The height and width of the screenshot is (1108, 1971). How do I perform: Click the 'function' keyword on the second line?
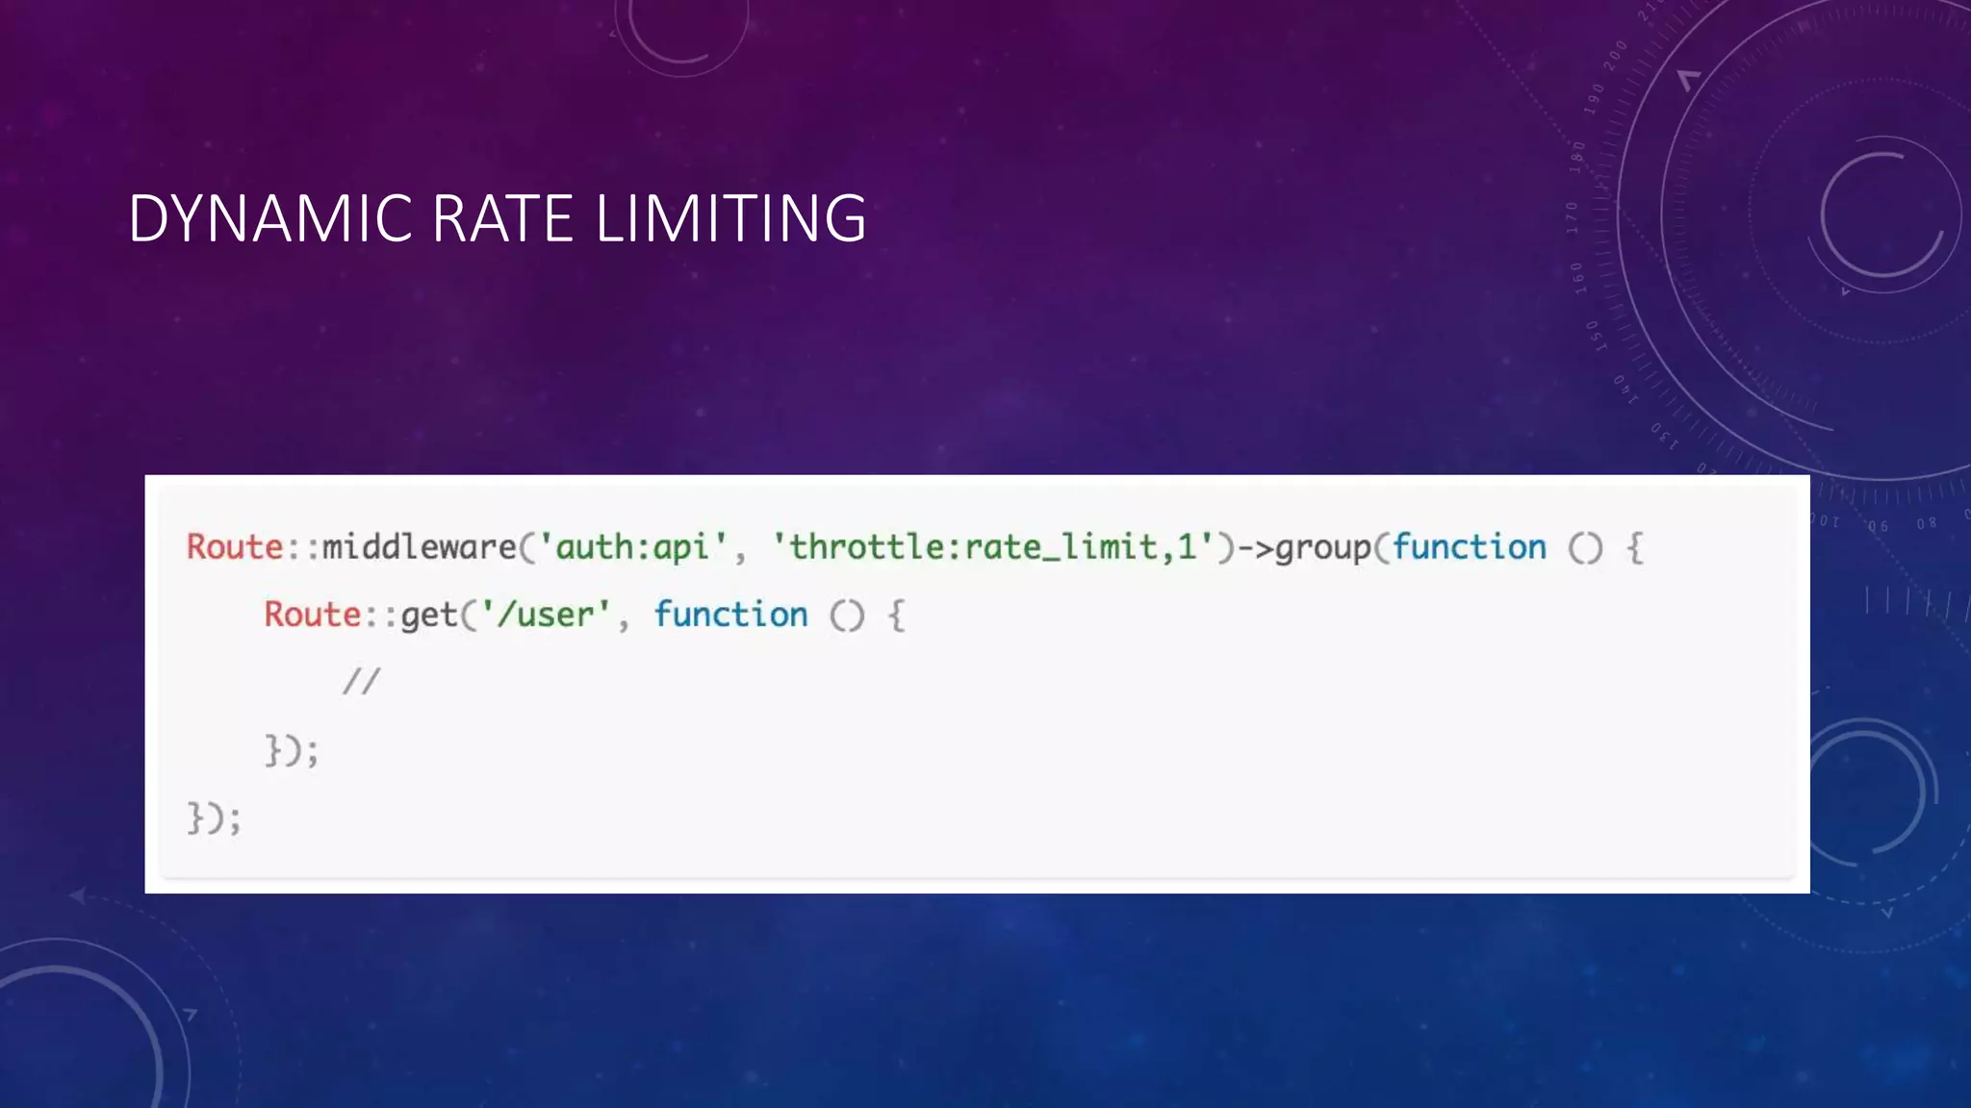730,615
